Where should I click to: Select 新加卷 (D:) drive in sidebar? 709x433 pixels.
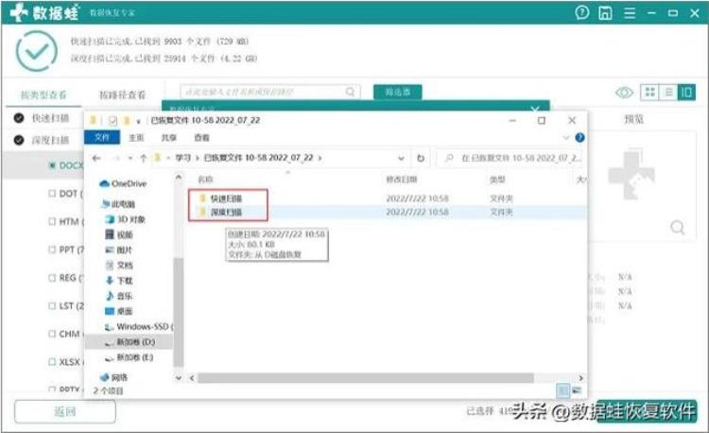coord(130,342)
